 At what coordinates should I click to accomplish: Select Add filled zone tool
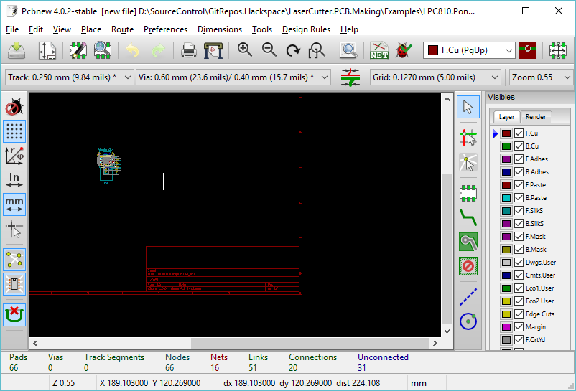[x=468, y=242]
